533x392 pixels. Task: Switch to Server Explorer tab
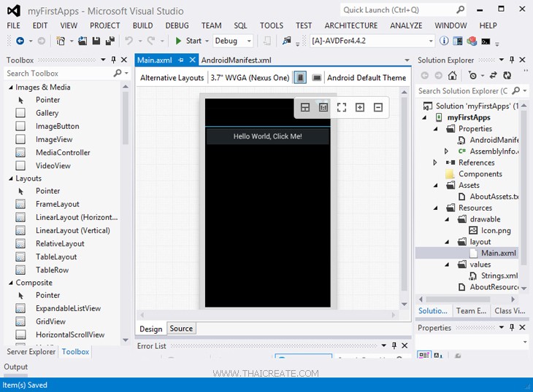[31, 352]
